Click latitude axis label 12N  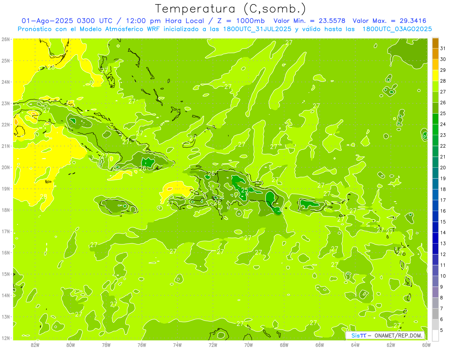click(x=5, y=338)
